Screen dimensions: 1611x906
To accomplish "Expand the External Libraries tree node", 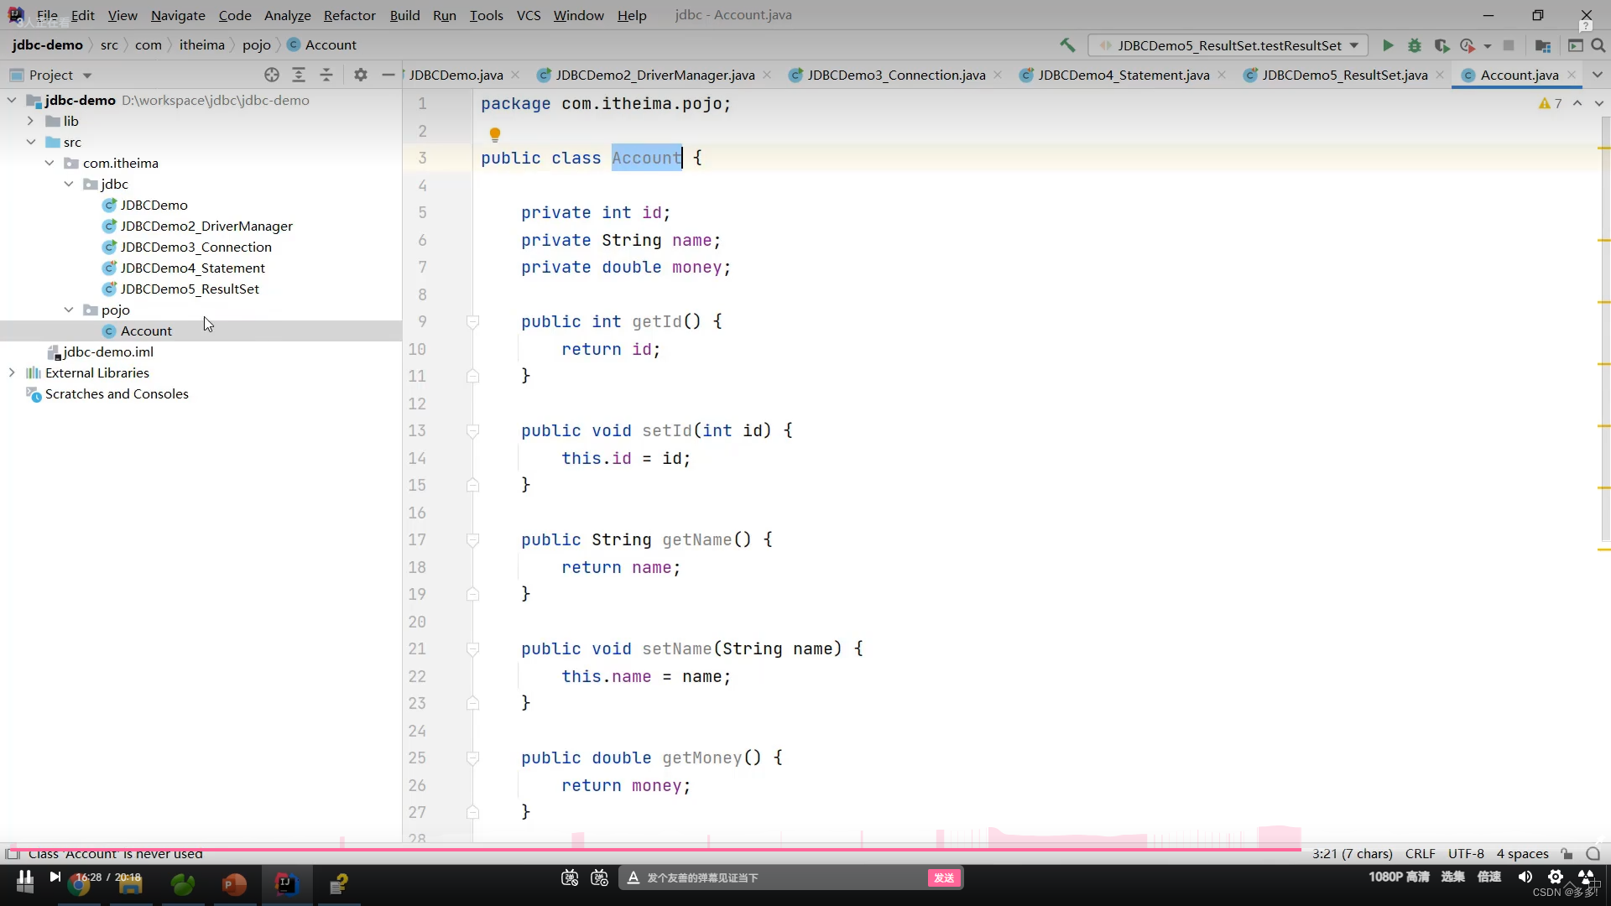I will 11,372.
